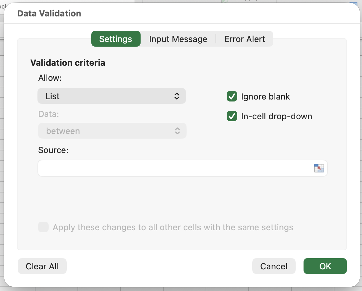Confirm validation settings with OK

coord(325,266)
